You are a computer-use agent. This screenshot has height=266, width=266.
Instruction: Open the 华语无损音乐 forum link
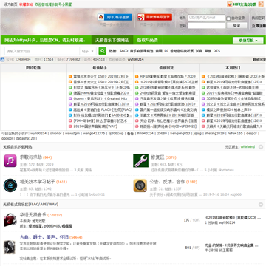point(33,214)
